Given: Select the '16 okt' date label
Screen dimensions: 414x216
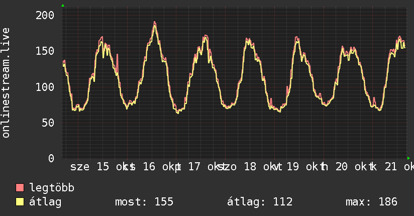Looking at the screenshot, I should (x=160, y=167).
